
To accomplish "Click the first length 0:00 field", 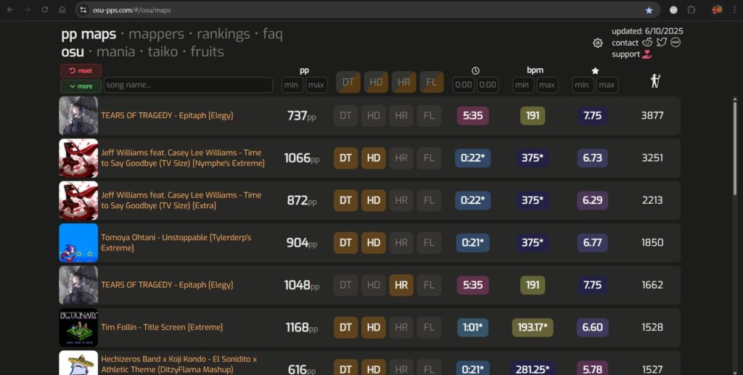I will pos(464,86).
